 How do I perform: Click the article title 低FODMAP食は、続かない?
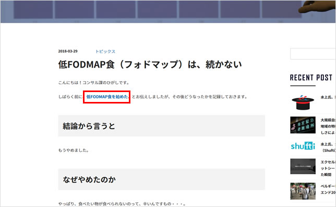pos(150,64)
